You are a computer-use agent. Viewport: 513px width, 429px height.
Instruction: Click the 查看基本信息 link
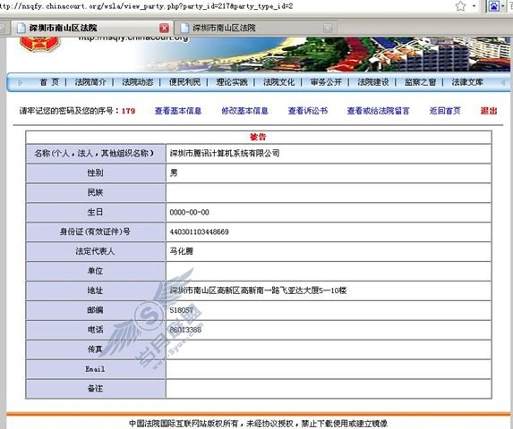tap(178, 111)
